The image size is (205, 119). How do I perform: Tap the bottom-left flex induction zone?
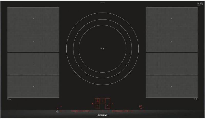(x=33, y=86)
